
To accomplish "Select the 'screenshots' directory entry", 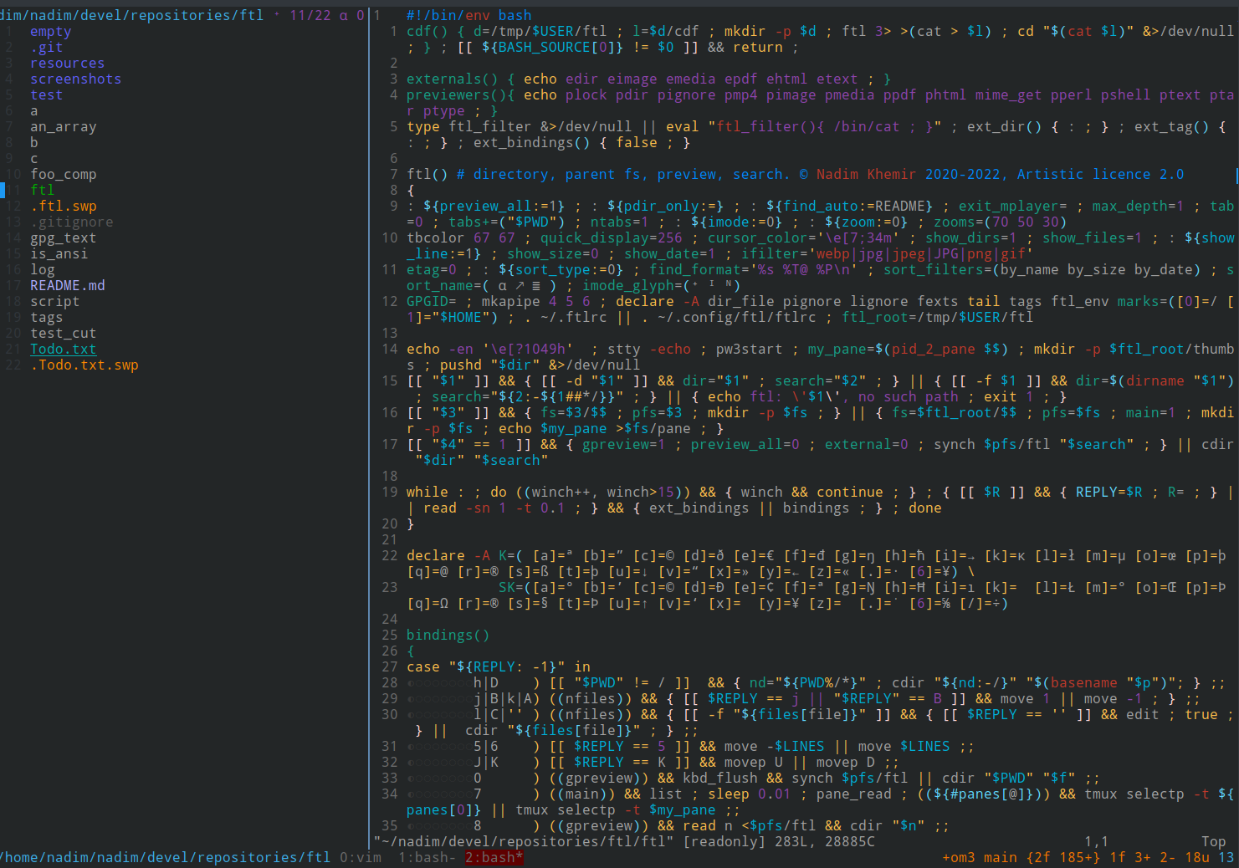I will (x=76, y=79).
